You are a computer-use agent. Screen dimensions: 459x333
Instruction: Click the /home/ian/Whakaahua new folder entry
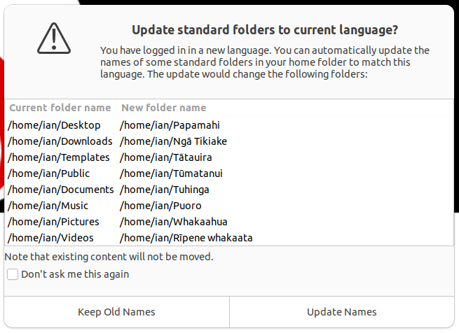pos(174,222)
